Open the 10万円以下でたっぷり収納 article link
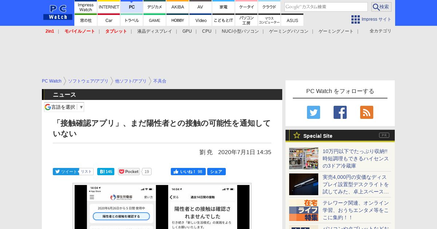Screen dimensions: 437x229 (356, 158)
